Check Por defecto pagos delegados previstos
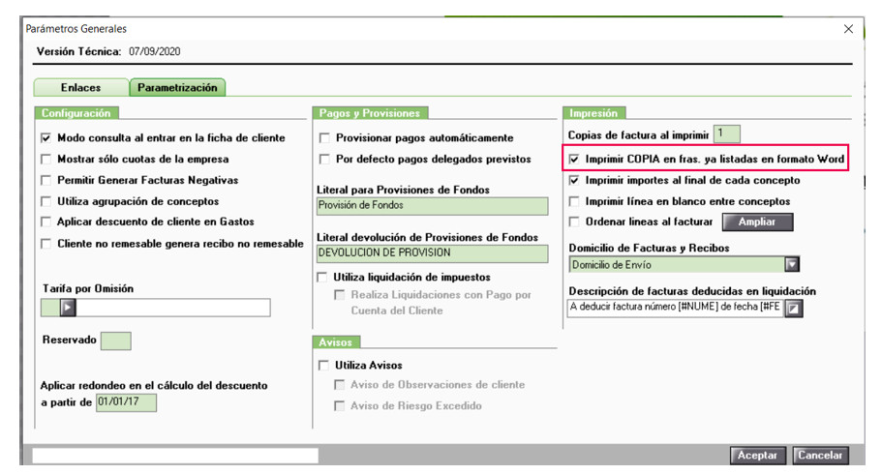This screenshot has width=882, height=474. (x=324, y=159)
